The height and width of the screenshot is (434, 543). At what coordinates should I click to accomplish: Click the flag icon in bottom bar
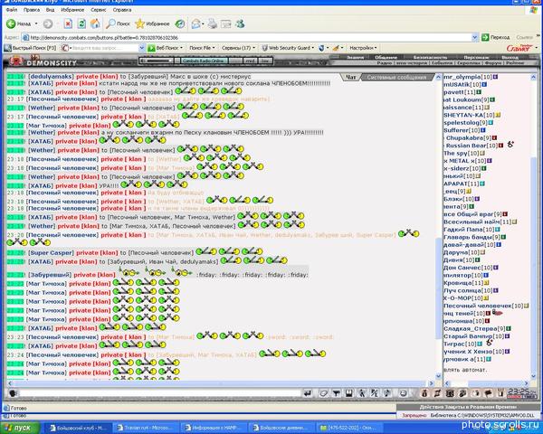(489, 393)
